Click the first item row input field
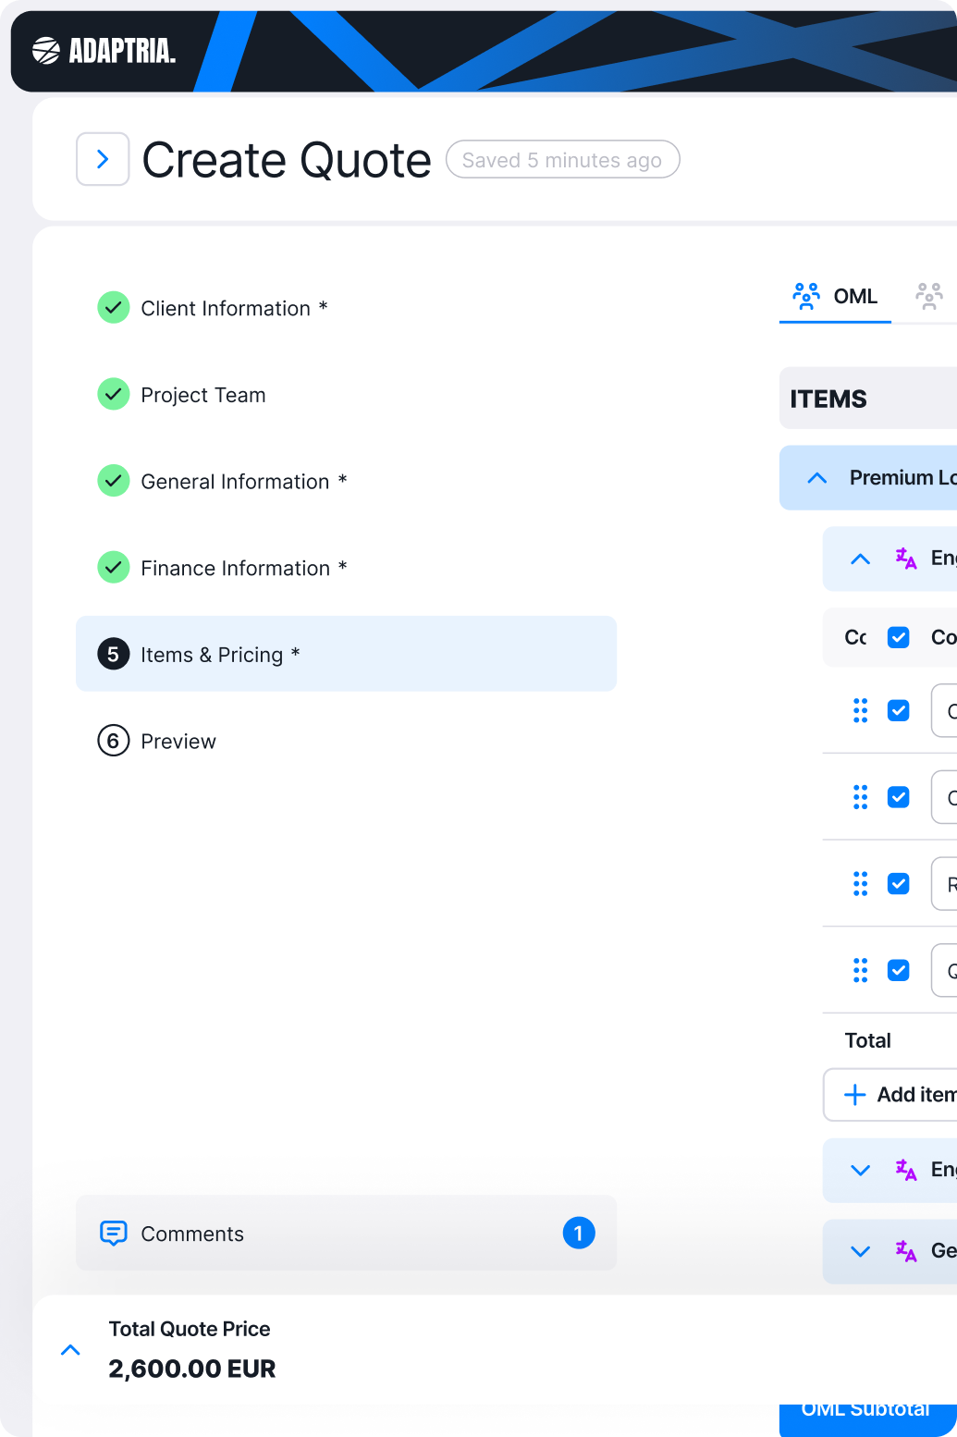The width and height of the screenshot is (957, 1437). pos(944,710)
